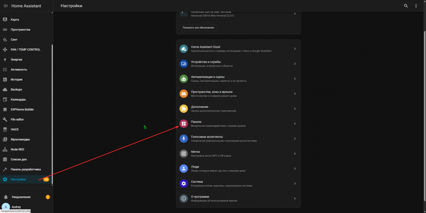This screenshot has width=426, height=213.
Task: Click the chevron for Система
Action: (x=295, y=184)
